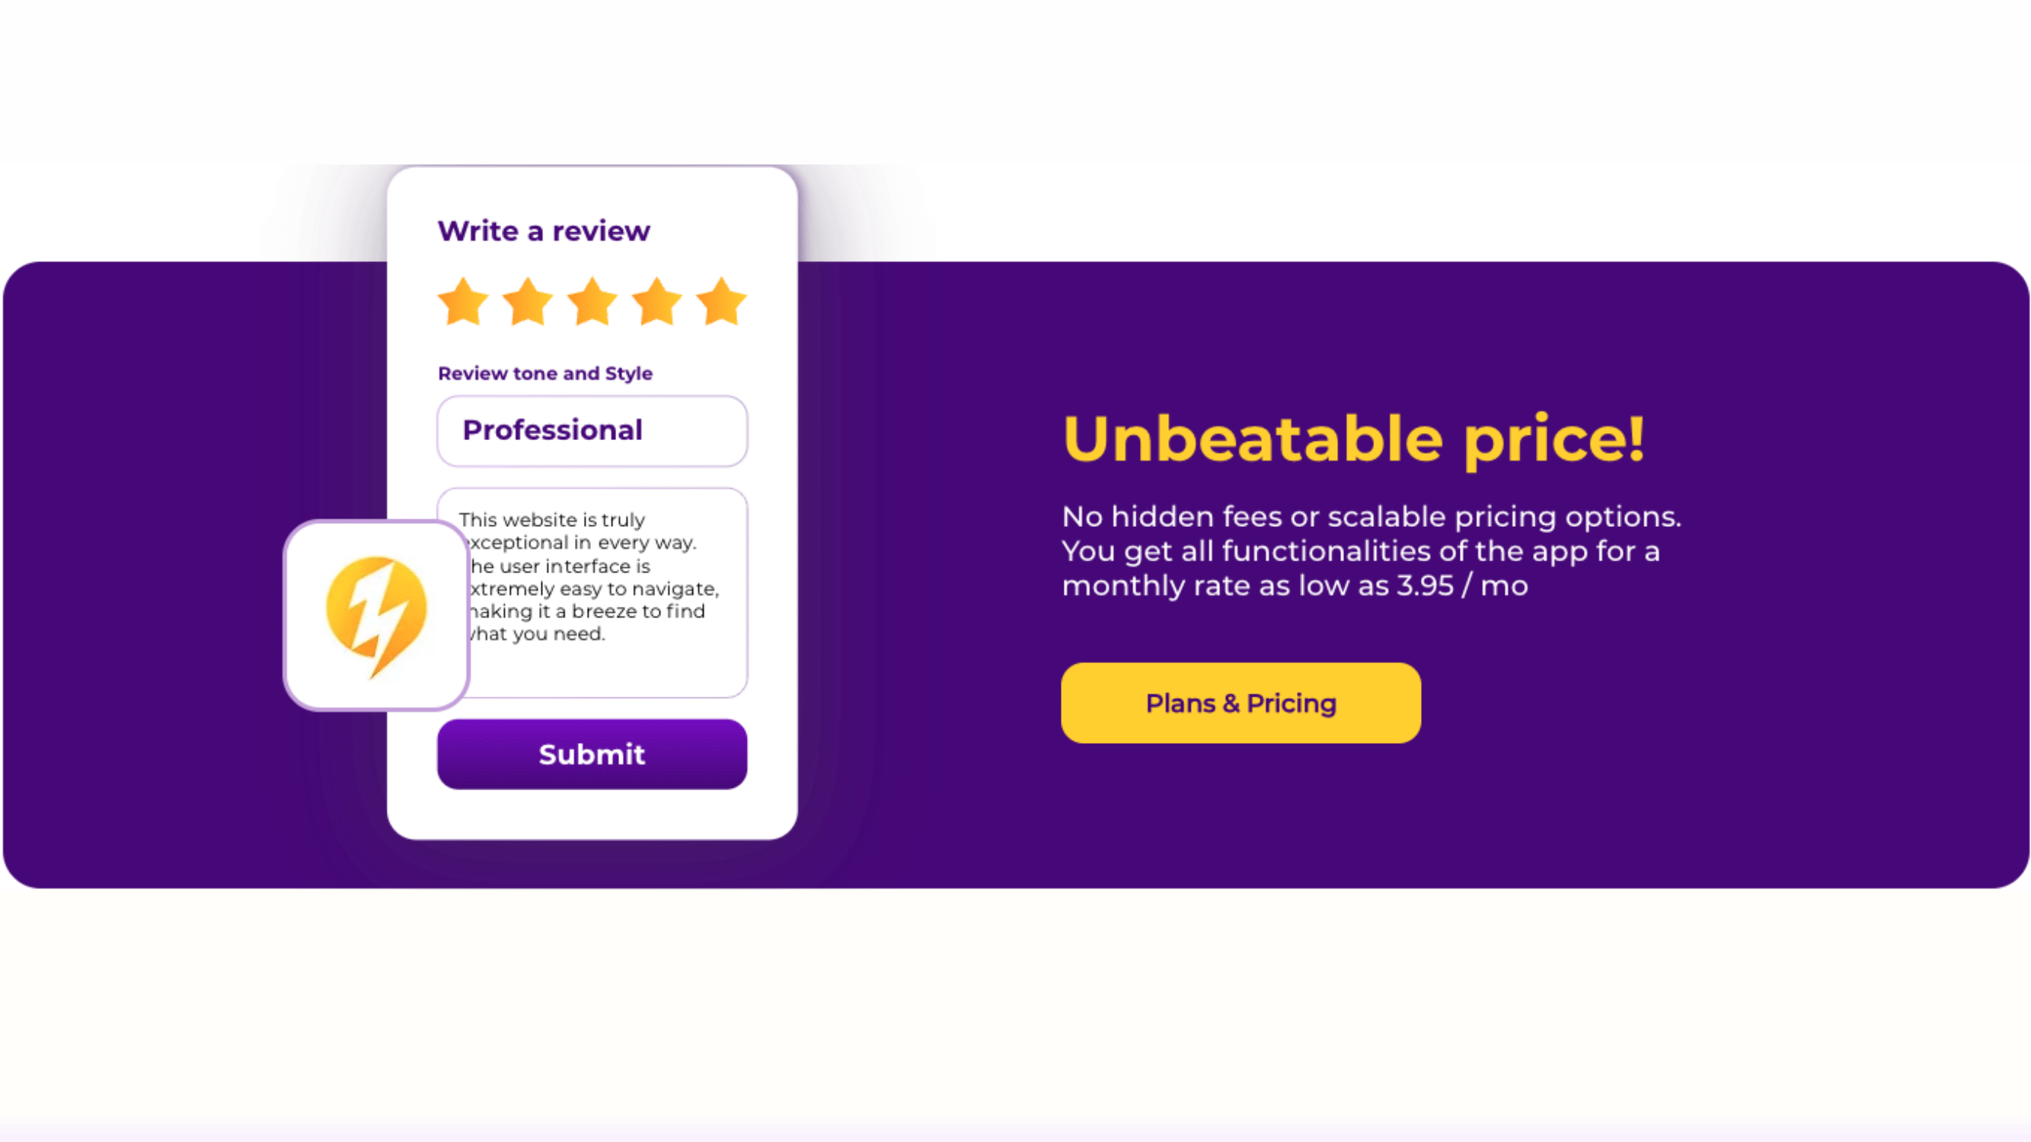This screenshot has height=1142, width=2031.
Task: Focus the review text area
Action: (592, 592)
